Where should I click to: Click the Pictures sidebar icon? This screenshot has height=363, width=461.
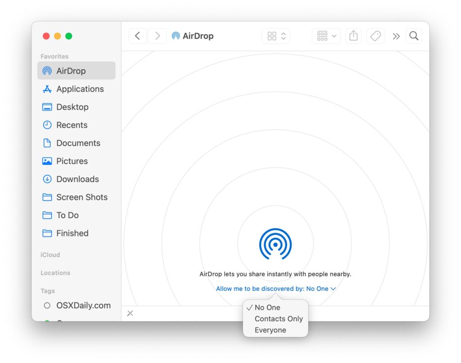pyautogui.click(x=47, y=161)
